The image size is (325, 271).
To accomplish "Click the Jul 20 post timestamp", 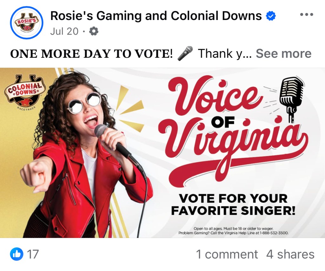I will click(64, 31).
